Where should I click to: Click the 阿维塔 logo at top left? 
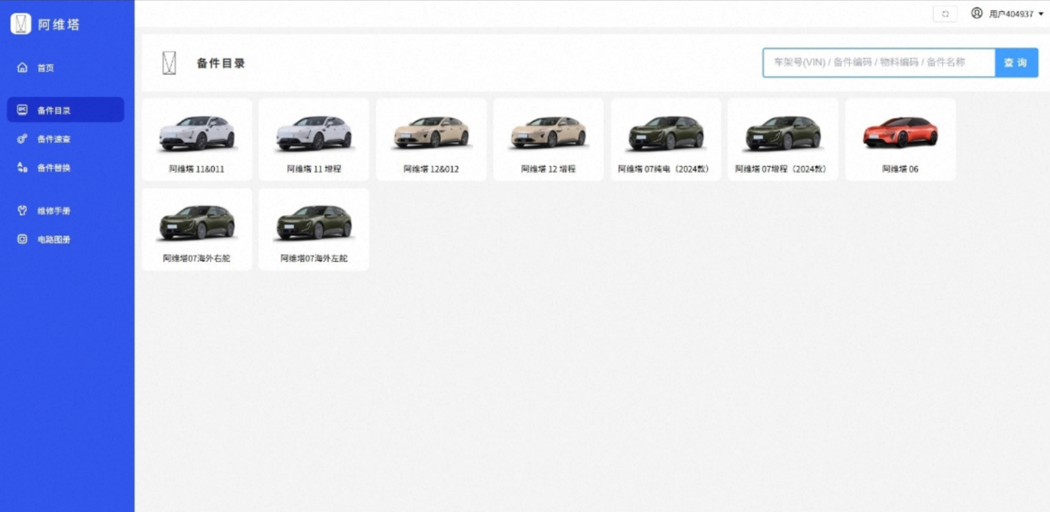point(21,24)
